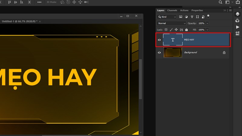Image resolution: width=242 pixels, height=136 pixels.
Task: Click the MẸO HAY layer name
Action: (x=189, y=40)
